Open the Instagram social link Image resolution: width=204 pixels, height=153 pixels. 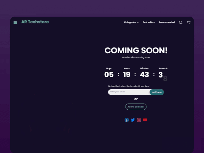(x=139, y=120)
